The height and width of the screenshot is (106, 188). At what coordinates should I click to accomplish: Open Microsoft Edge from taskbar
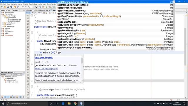point(63,103)
